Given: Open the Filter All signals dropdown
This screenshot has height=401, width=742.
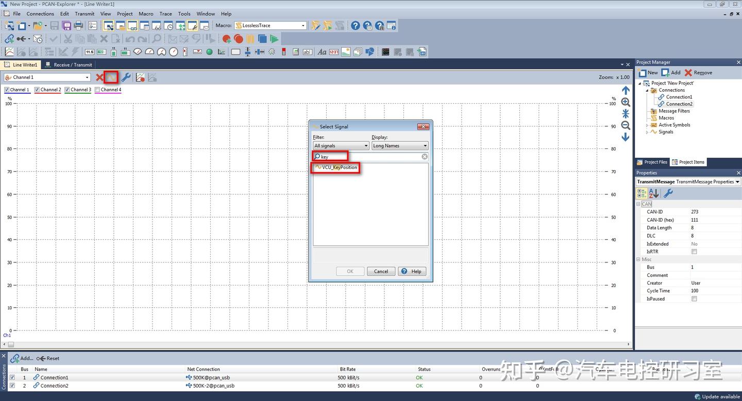Looking at the screenshot, I should 341,146.
